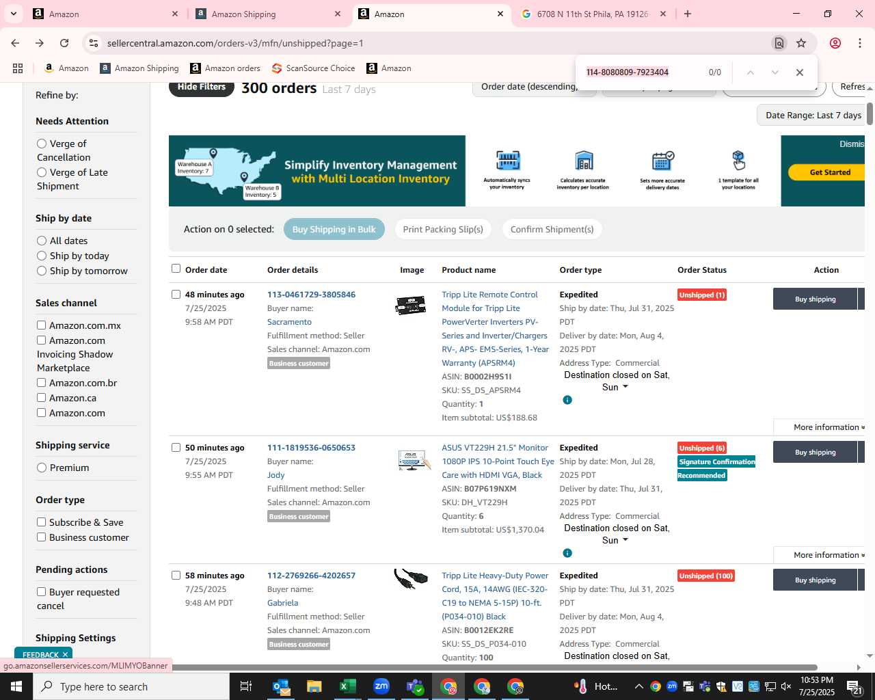Reload the page with the refresh icon
Screen dimensions: 875x700
click(64, 43)
